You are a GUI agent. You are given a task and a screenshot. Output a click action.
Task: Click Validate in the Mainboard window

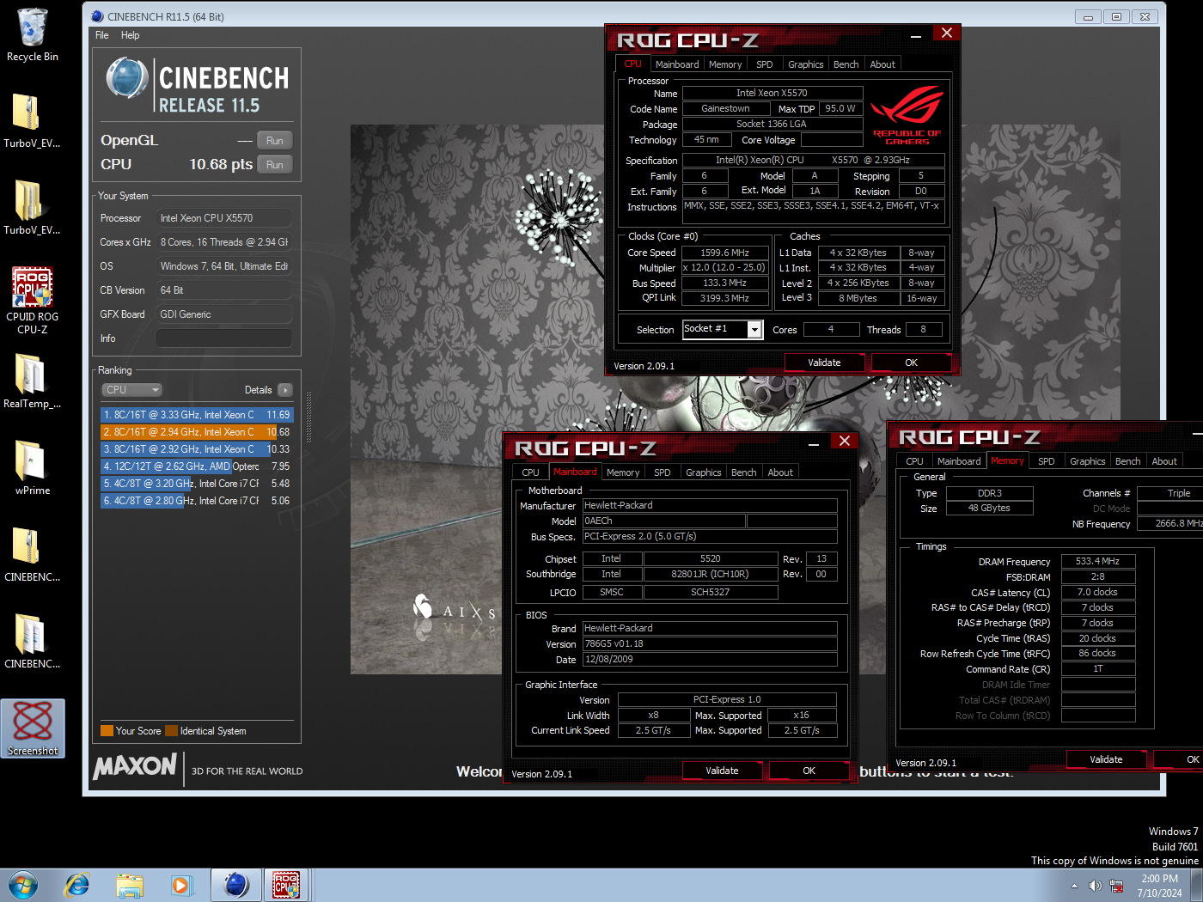tap(722, 771)
